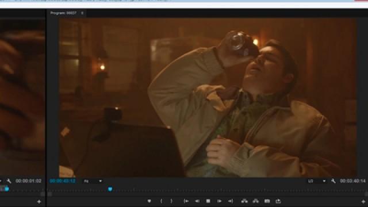The width and height of the screenshot is (368, 207).
Task: Open playback resolution 1/2 dropdown
Action: point(317,181)
